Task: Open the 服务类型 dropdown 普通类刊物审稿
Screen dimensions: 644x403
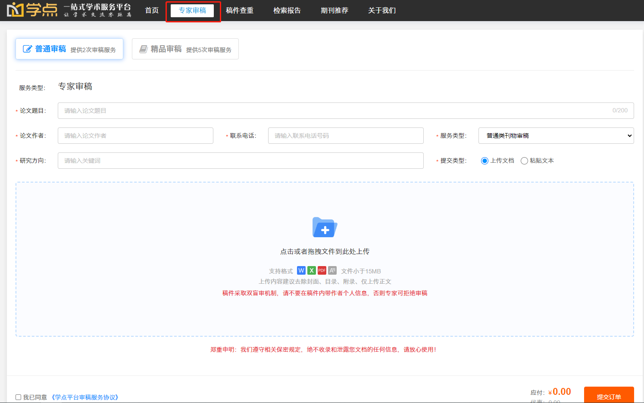Action: tap(556, 136)
